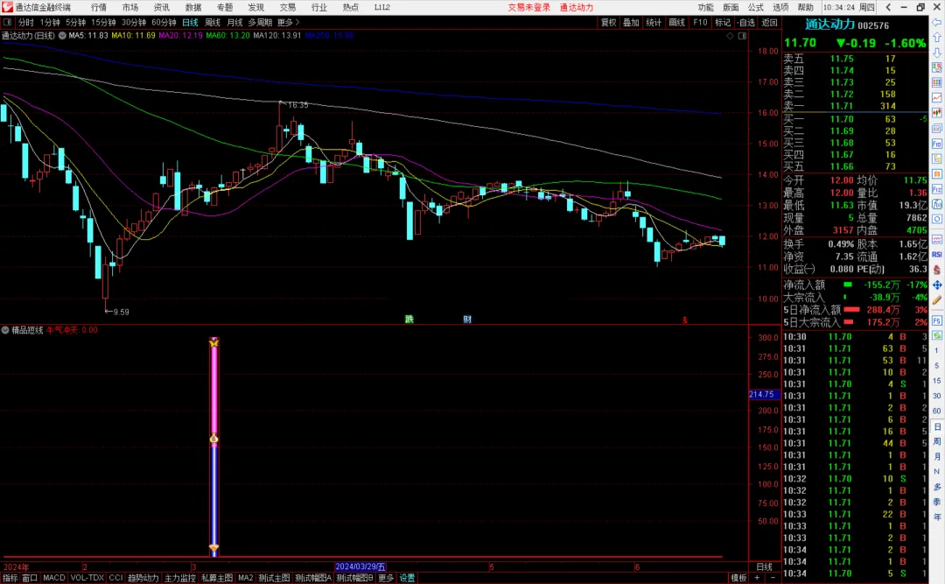Click the round toggle beside 精品短线 indicator
The height and width of the screenshot is (584, 945).
[x=5, y=330]
